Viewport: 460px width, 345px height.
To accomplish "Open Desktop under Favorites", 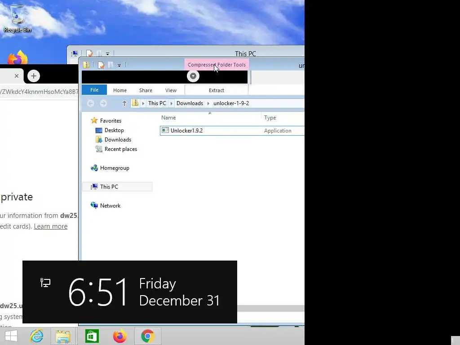I will [x=114, y=130].
